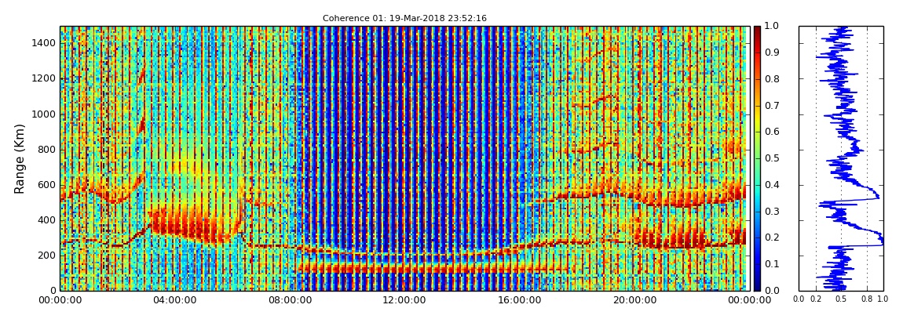Click the profile plot 0.2 axis label
This screenshot has width=903, height=319.
click(x=816, y=300)
